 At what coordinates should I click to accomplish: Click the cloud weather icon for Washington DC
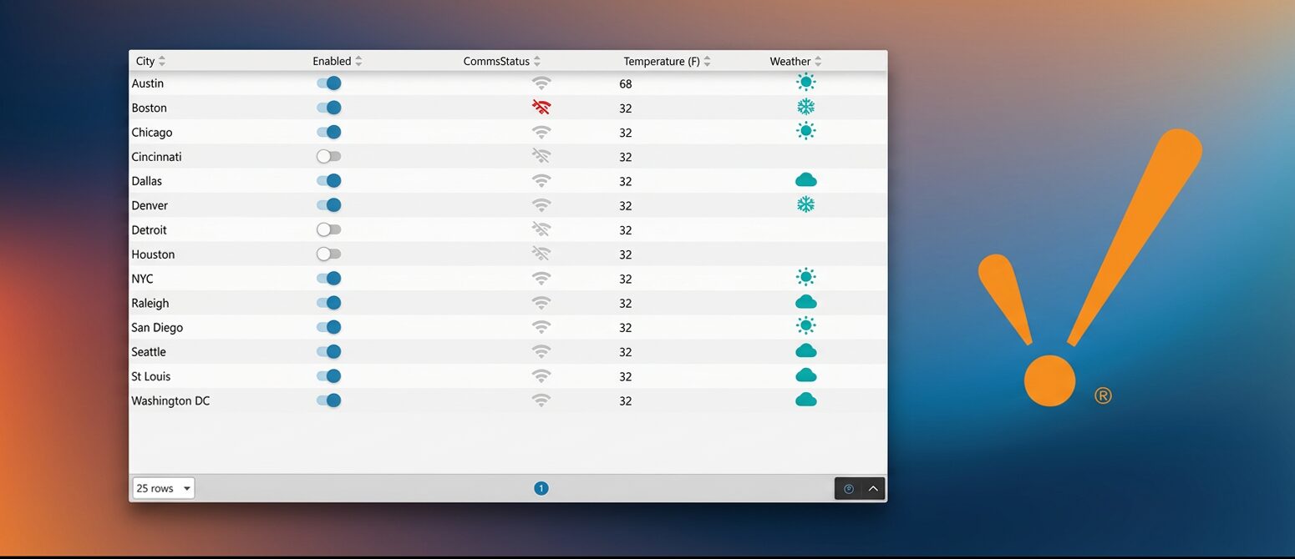[805, 400]
